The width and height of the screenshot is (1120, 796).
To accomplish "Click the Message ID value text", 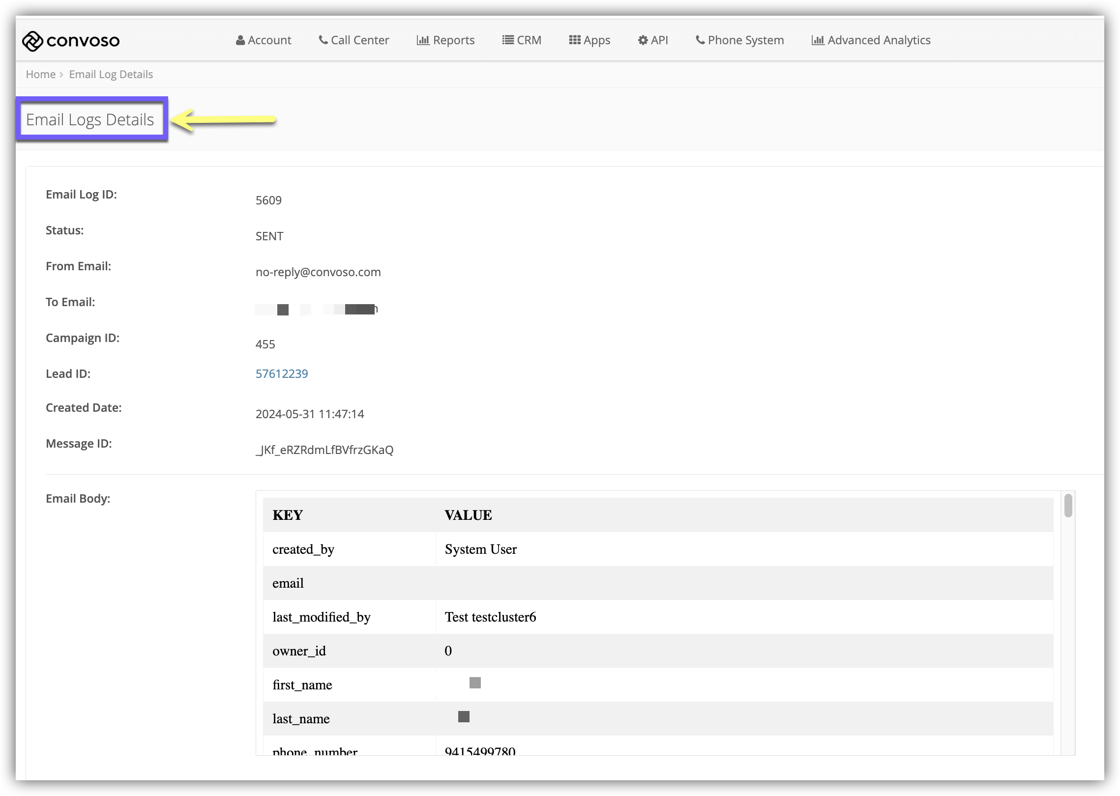I will click(x=324, y=450).
